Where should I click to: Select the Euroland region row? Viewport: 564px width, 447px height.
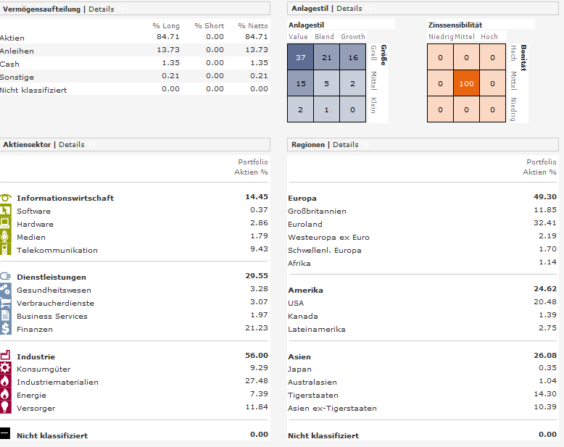point(304,224)
